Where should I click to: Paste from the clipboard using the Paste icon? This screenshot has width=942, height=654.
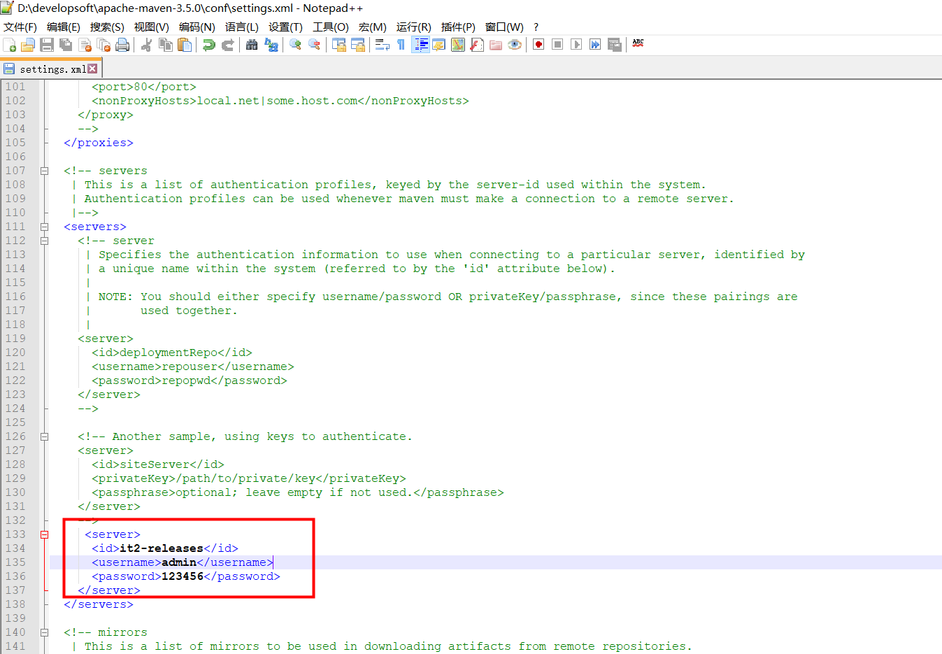[184, 45]
